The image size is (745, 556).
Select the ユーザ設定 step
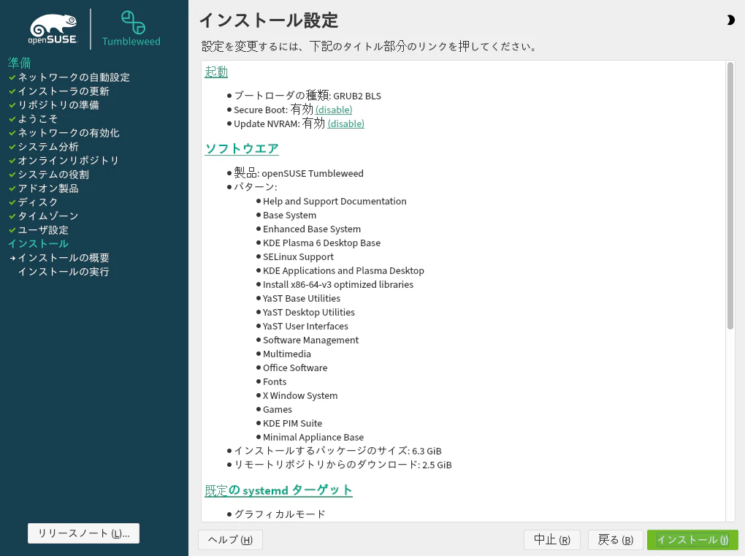pyautogui.click(x=43, y=230)
